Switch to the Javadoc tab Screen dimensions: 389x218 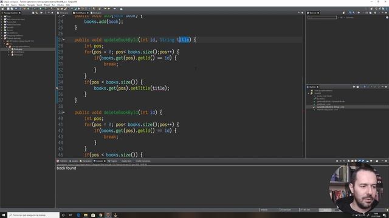click(74, 161)
